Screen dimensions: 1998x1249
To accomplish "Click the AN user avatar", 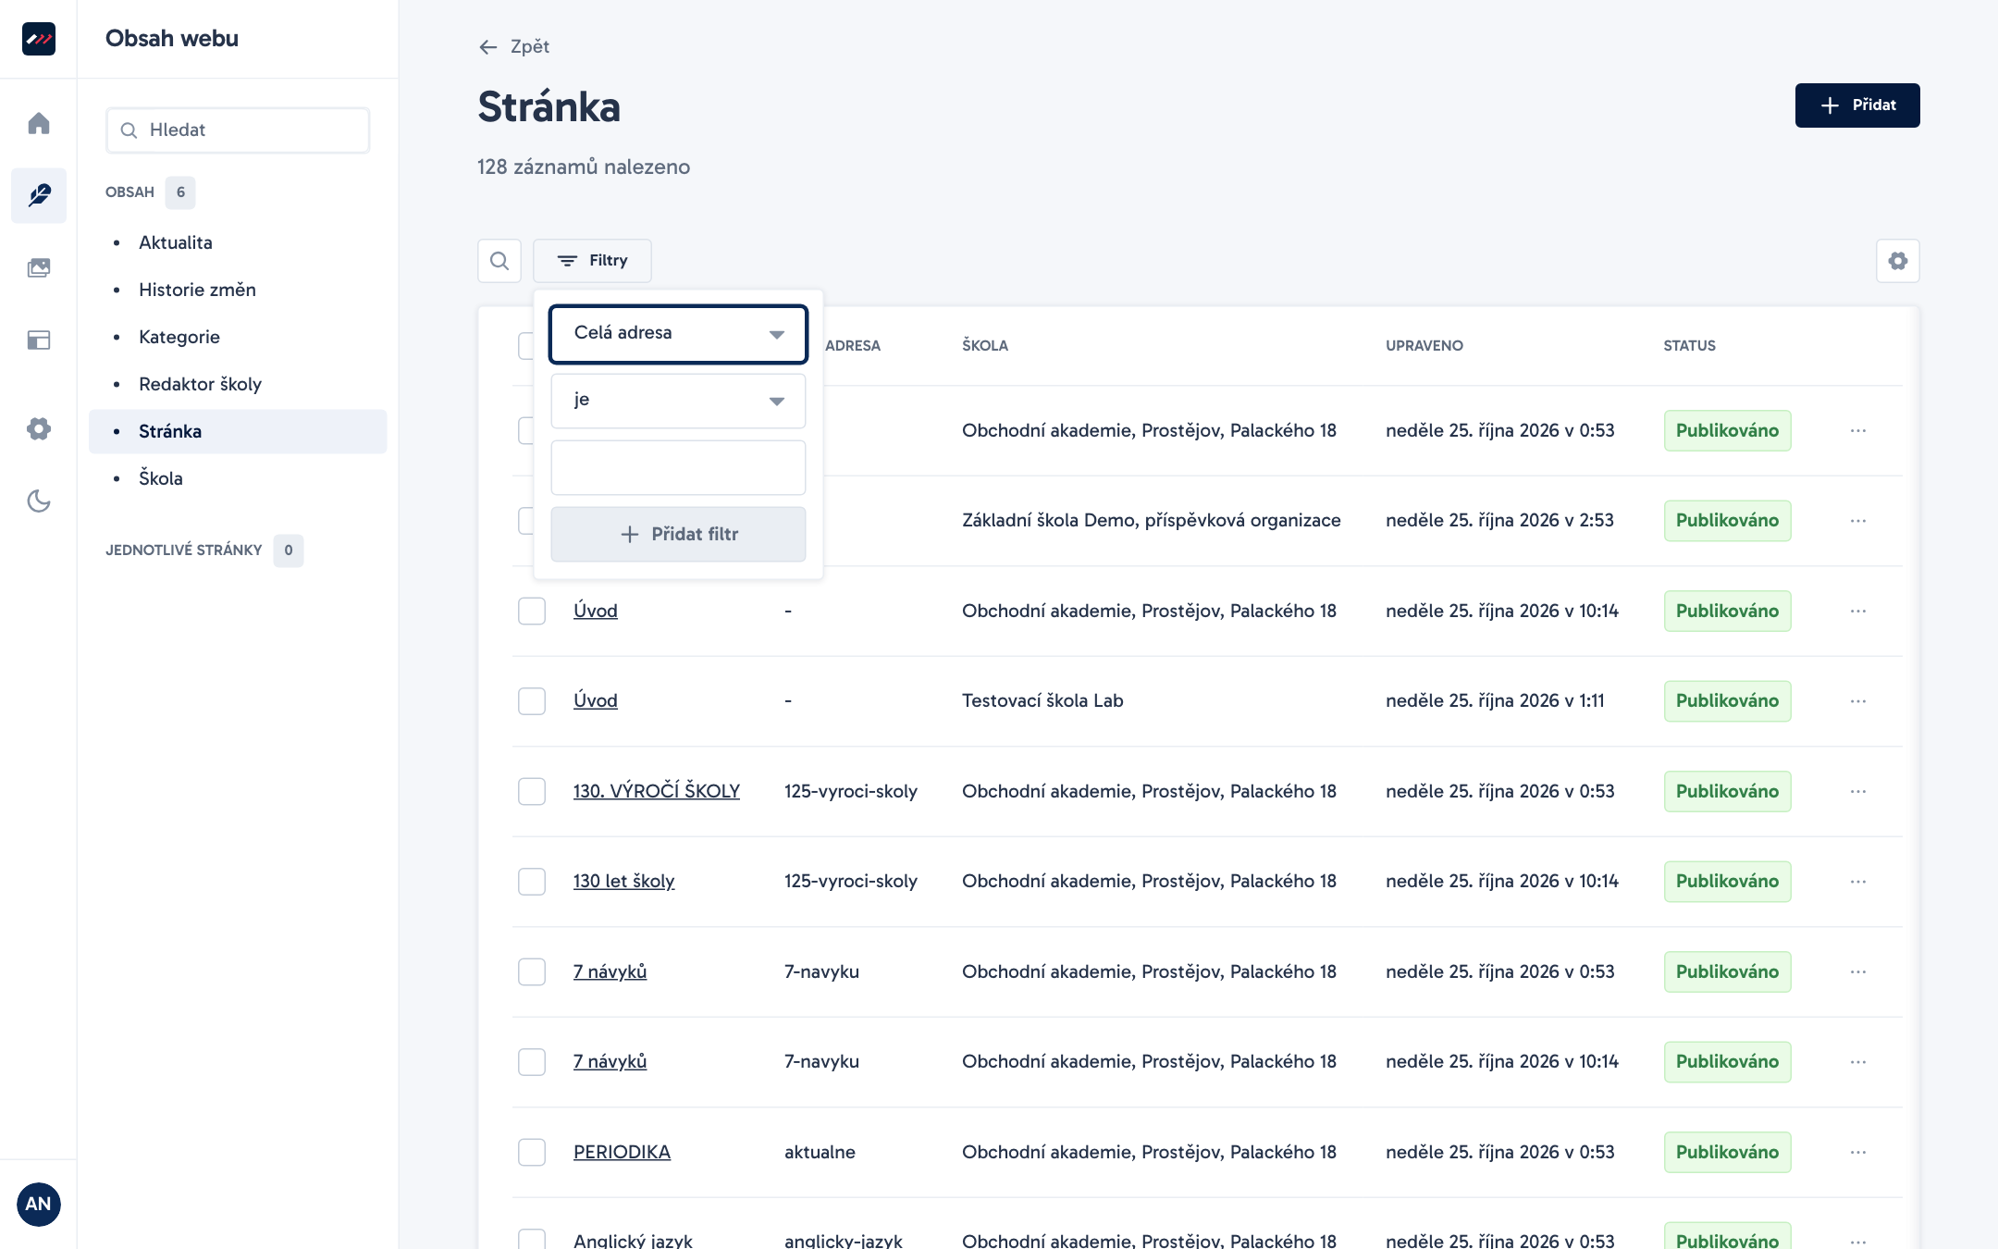I will (39, 1204).
